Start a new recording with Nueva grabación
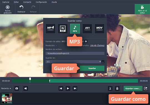150x105 pixels. tap(7, 9)
